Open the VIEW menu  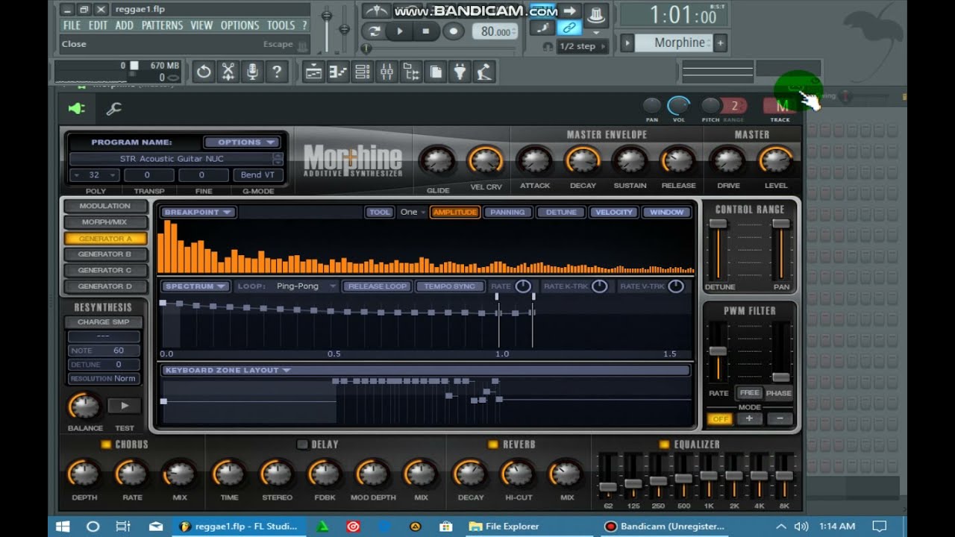point(201,25)
